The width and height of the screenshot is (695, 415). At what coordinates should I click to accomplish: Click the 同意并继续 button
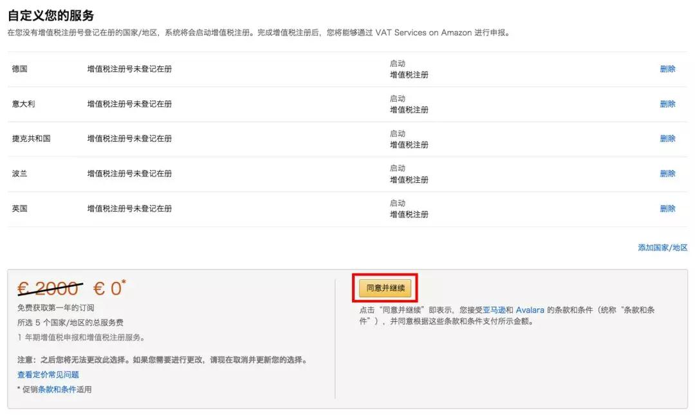(385, 288)
